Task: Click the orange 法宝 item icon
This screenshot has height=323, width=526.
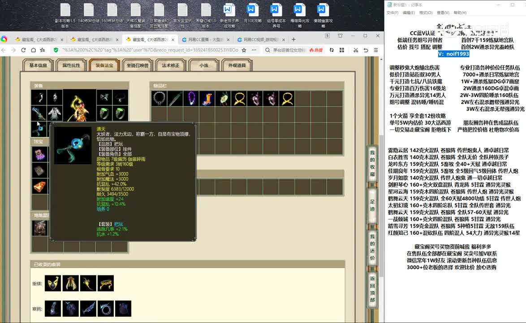Action: 39,186
